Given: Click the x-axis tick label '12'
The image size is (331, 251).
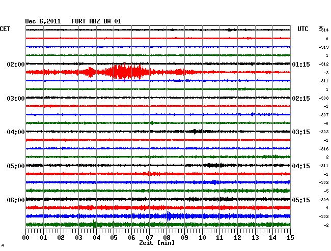Looking at the screenshot, I should tap(237, 238).
